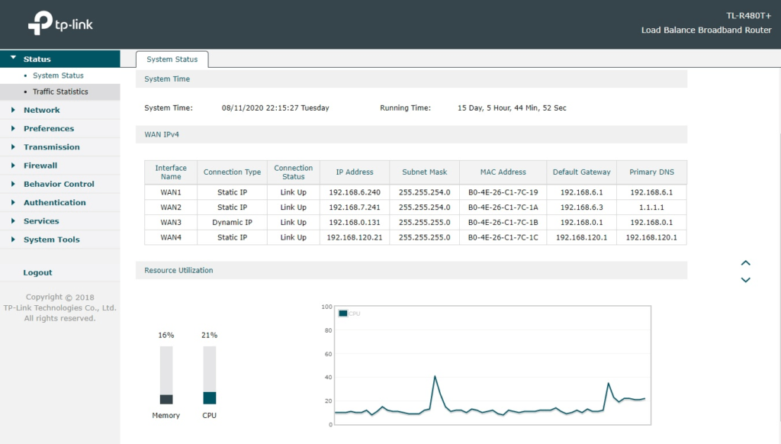This screenshot has height=444, width=781.
Task: Expand the Authentication menu
Action: 54,203
